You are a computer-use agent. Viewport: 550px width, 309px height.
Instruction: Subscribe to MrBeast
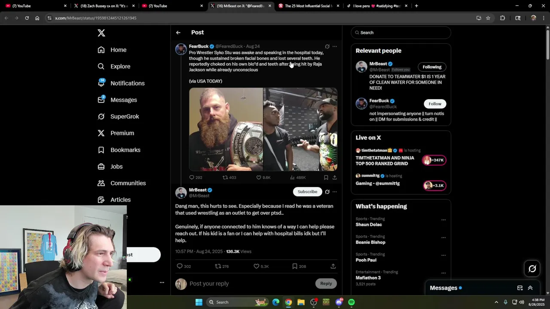pyautogui.click(x=307, y=192)
